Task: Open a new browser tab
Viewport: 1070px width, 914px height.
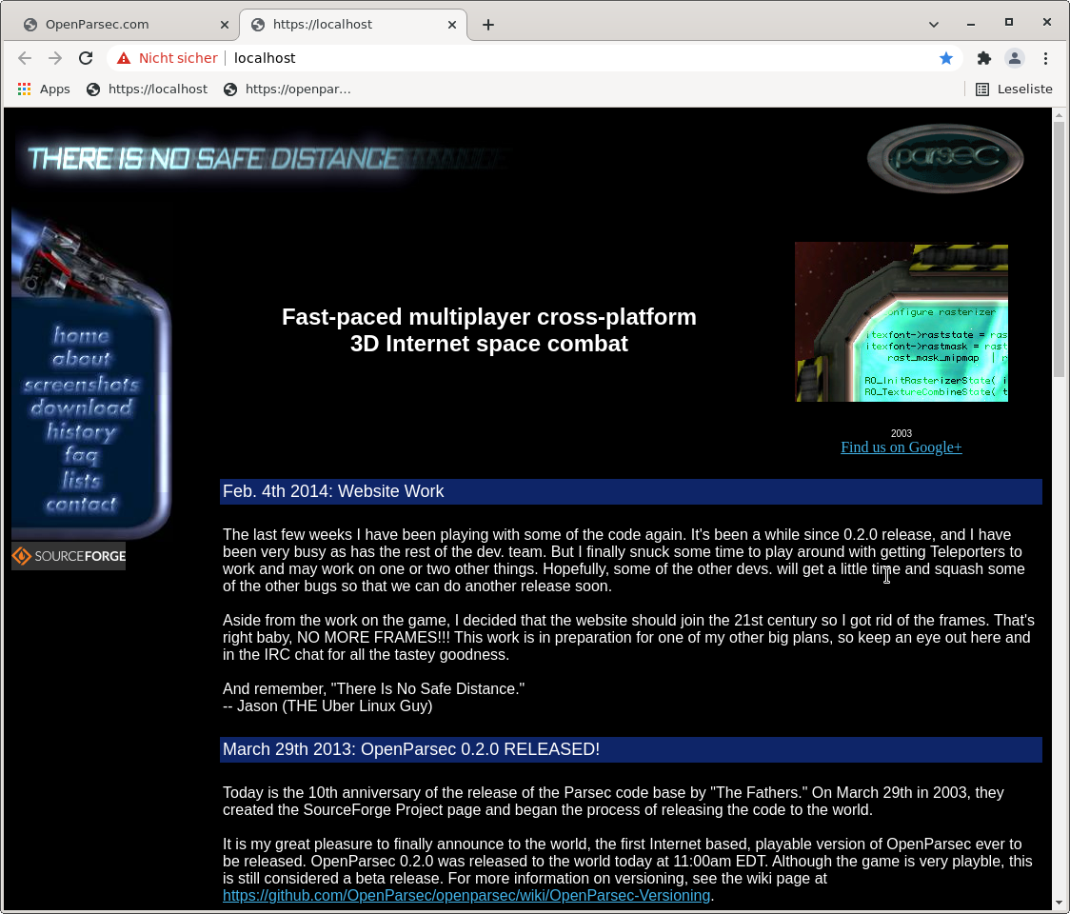Action: click(488, 25)
